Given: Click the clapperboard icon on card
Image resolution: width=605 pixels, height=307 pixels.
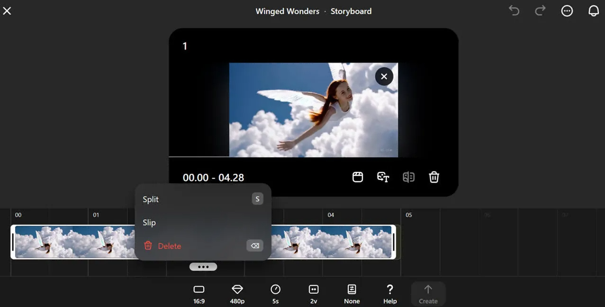Looking at the screenshot, I should pos(358,177).
